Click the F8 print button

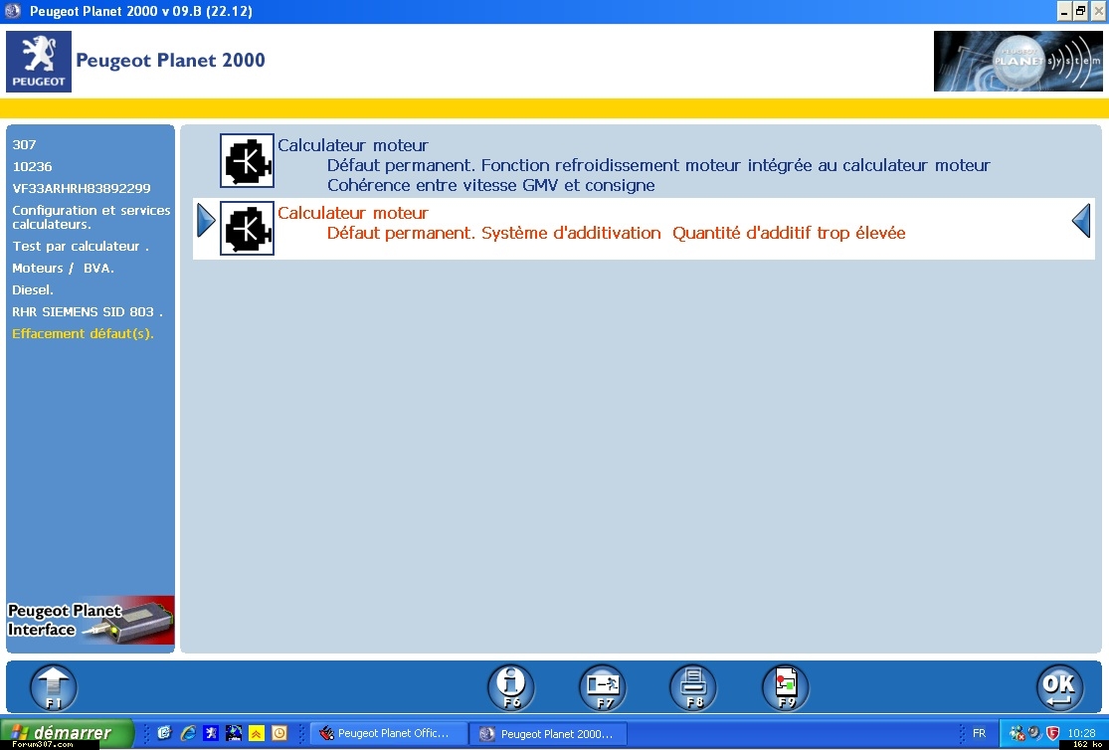(693, 687)
